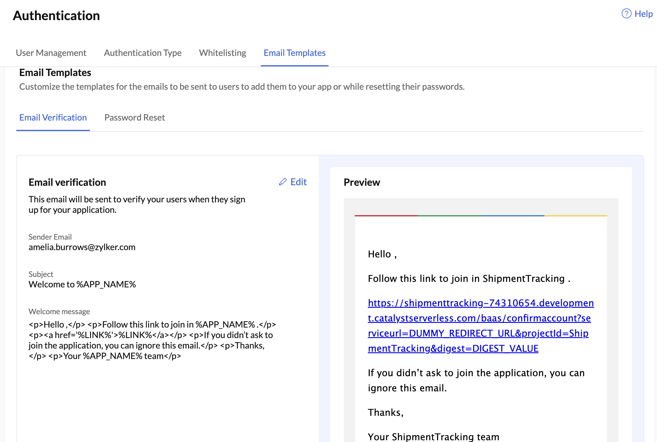
Task: Click the Email verification section heading
Action: (x=67, y=182)
